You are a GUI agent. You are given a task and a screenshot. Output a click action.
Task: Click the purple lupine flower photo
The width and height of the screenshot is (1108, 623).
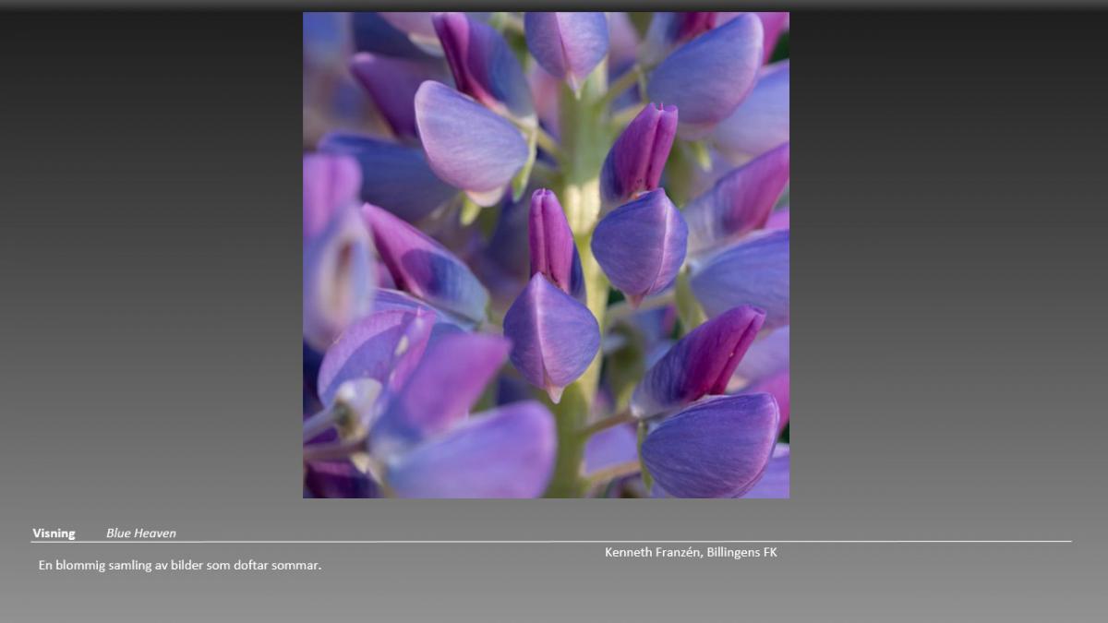pyautogui.click(x=546, y=255)
